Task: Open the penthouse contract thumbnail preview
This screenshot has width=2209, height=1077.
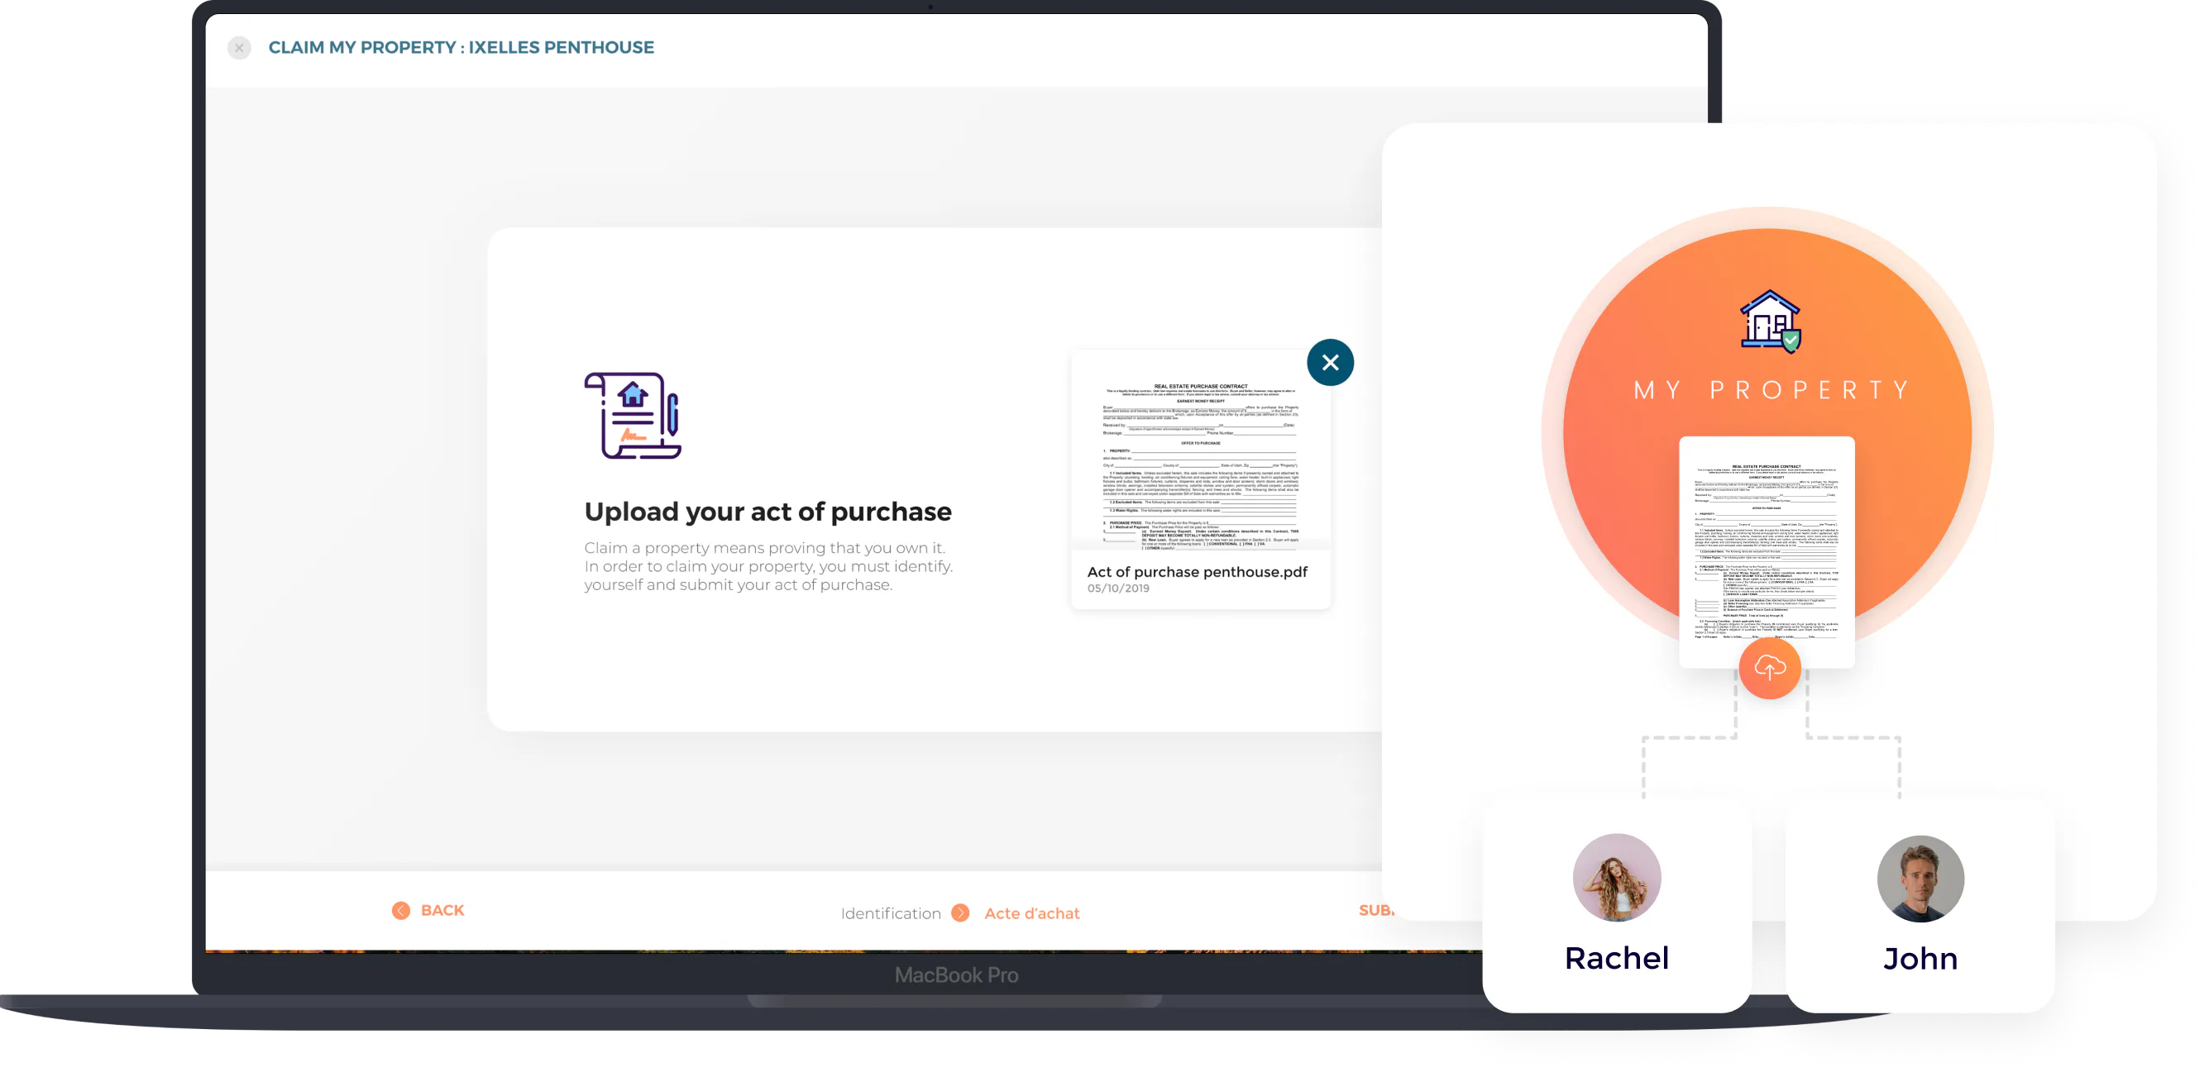Action: (x=1200, y=454)
